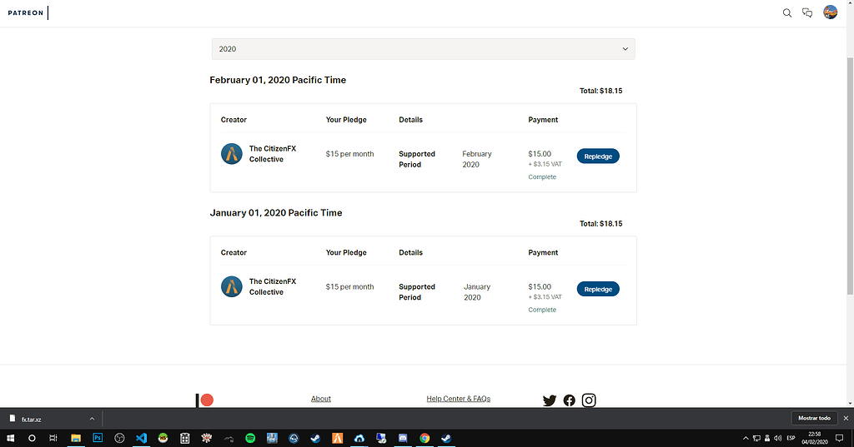Open Patreon's Facebook page icon
The image size is (854, 447).
click(x=569, y=400)
